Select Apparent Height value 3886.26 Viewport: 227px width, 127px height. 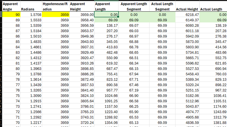82,74
